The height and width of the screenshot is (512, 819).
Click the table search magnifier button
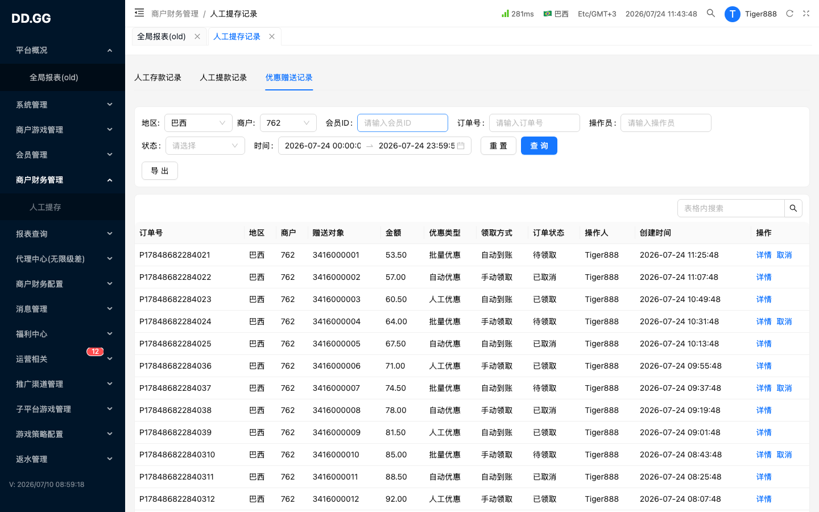point(793,208)
